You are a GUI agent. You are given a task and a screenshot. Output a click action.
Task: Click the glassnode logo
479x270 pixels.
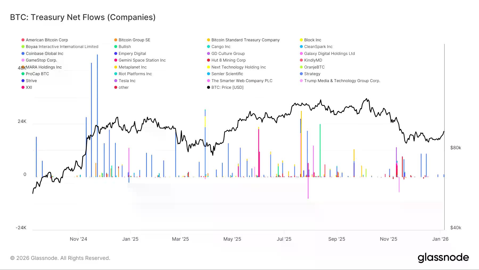point(443,258)
